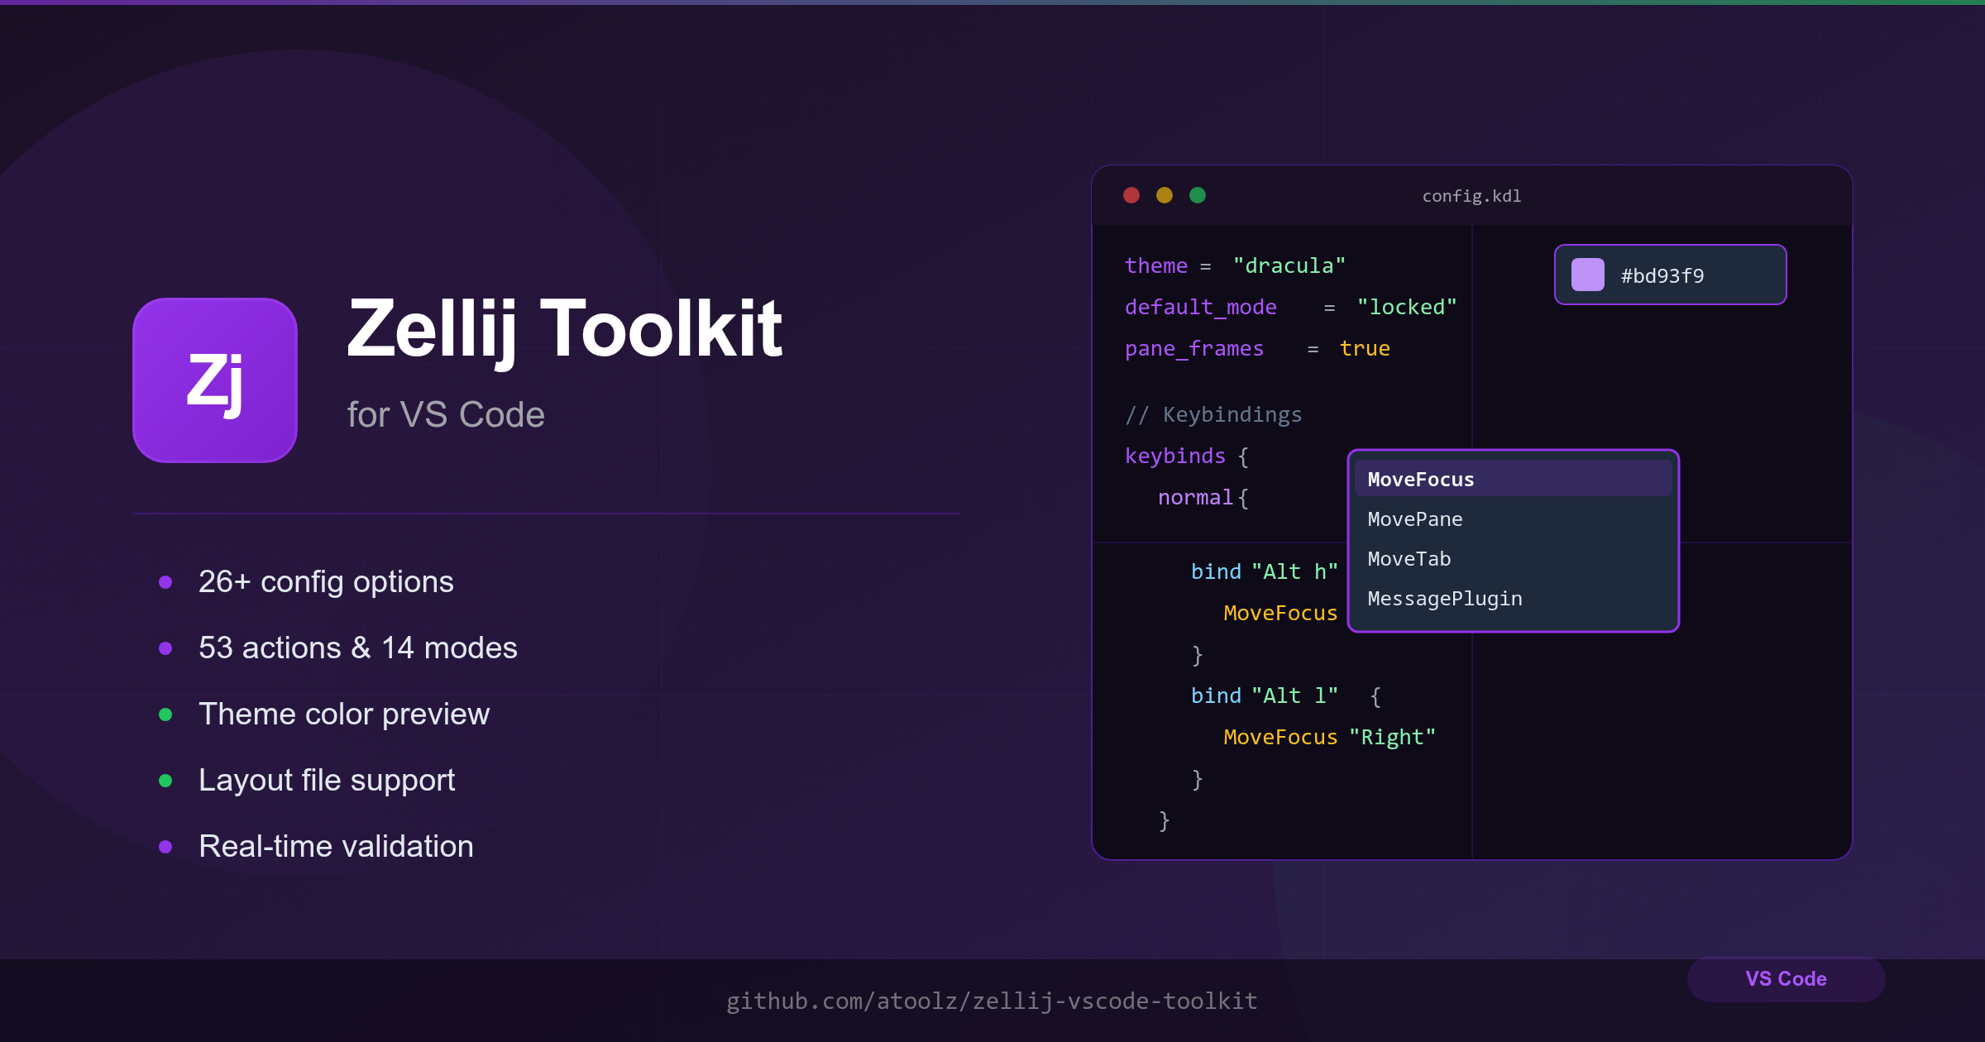Click the purple bullet beside Real-time validation
The image size is (1985, 1042).
click(166, 846)
